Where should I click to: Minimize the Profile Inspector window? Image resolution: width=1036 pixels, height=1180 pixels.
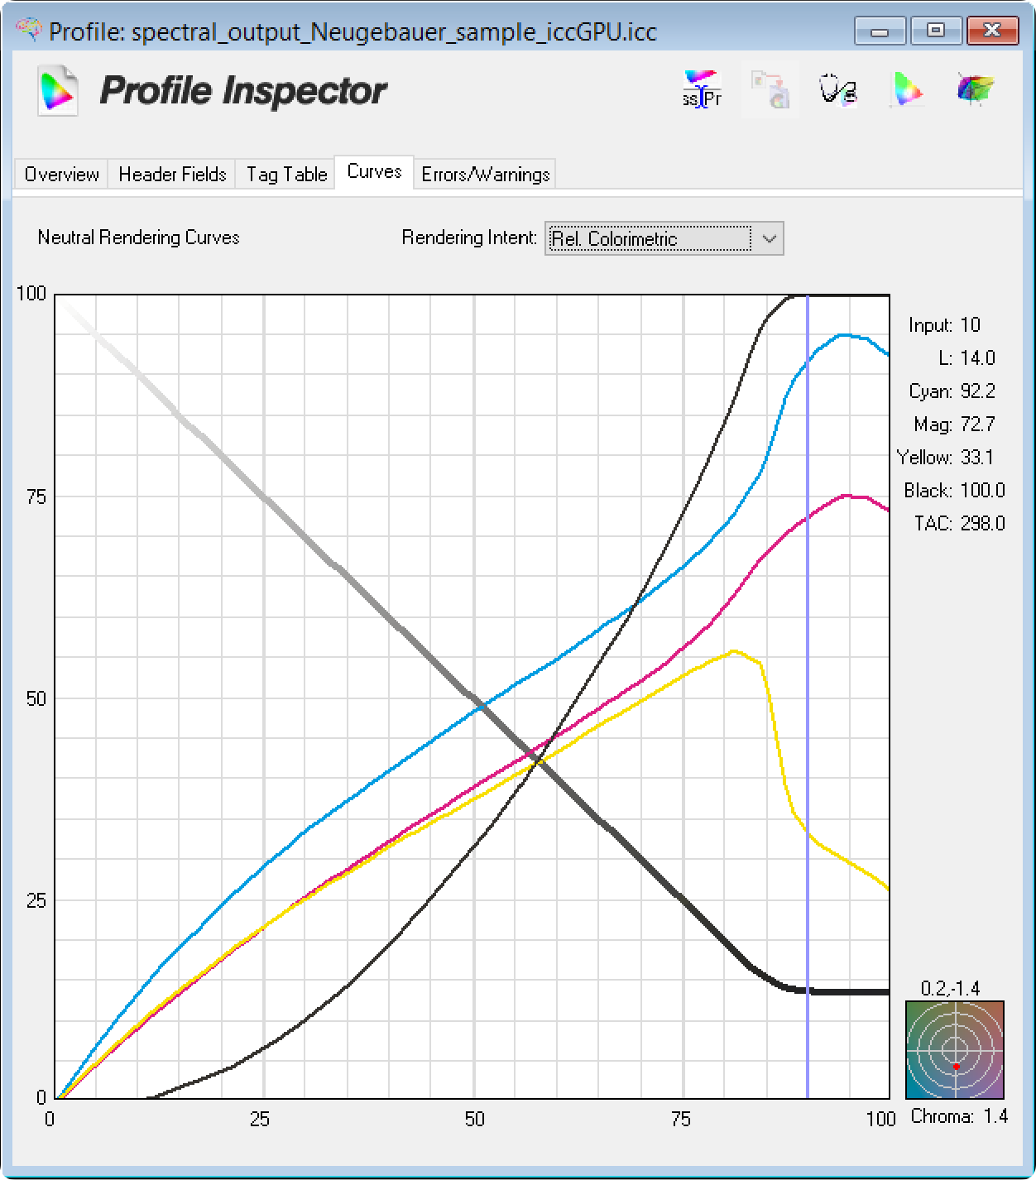[880, 31]
